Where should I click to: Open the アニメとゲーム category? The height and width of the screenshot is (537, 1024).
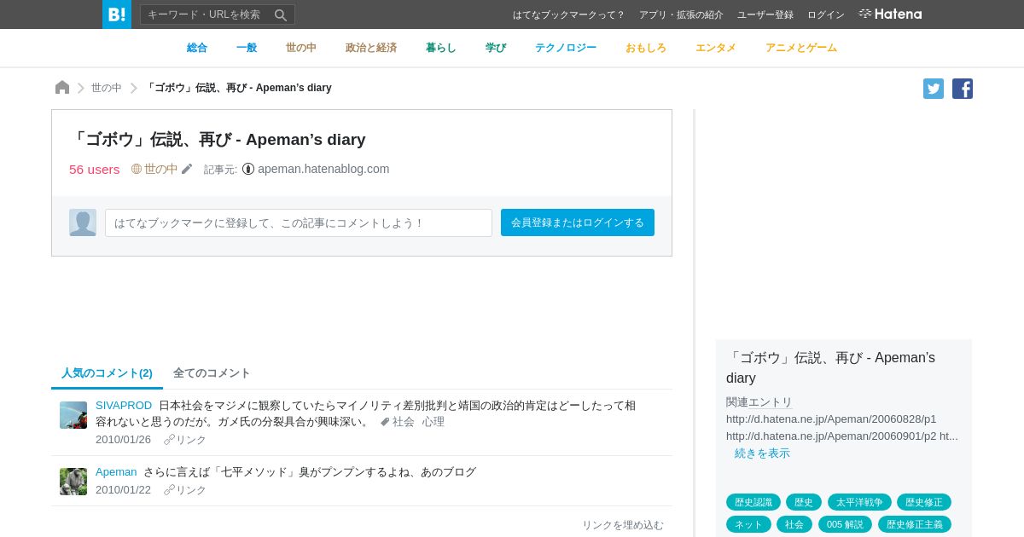(801, 48)
